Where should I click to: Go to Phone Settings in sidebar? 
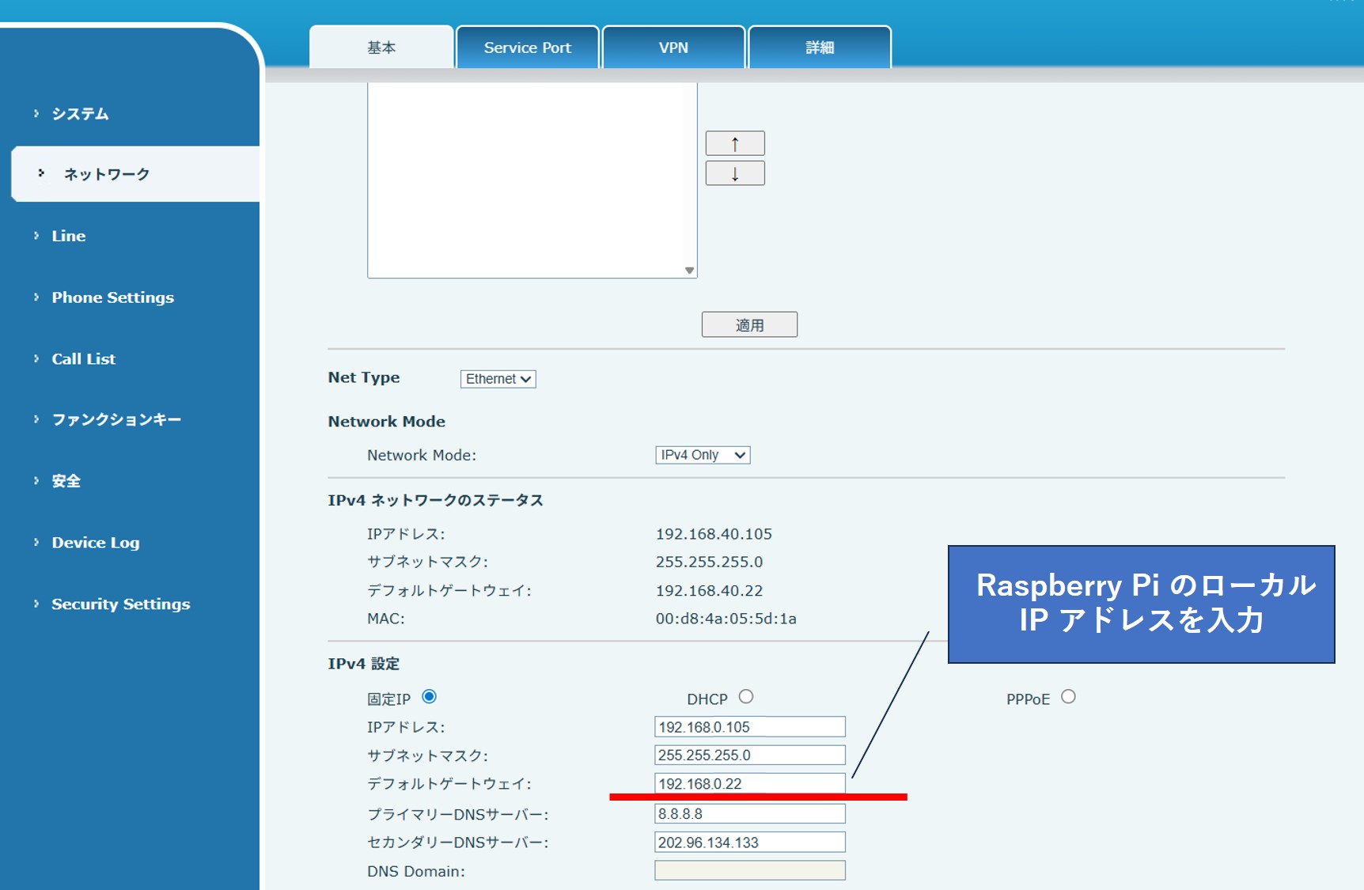click(x=112, y=297)
